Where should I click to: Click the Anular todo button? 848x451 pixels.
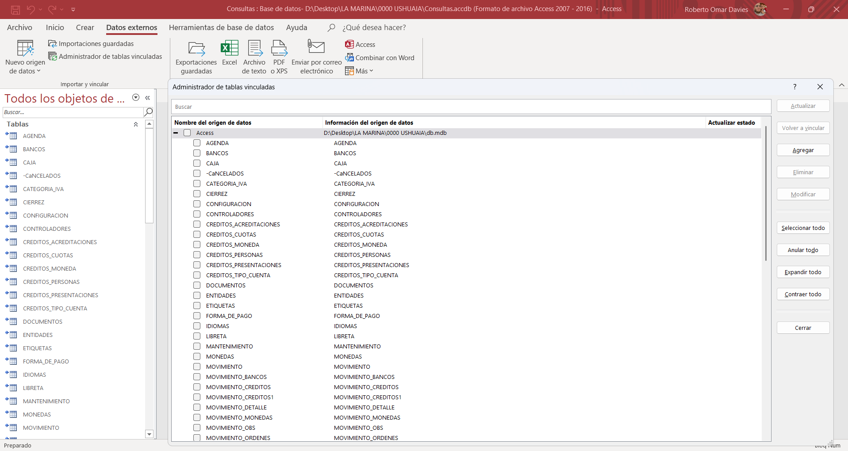(803, 250)
